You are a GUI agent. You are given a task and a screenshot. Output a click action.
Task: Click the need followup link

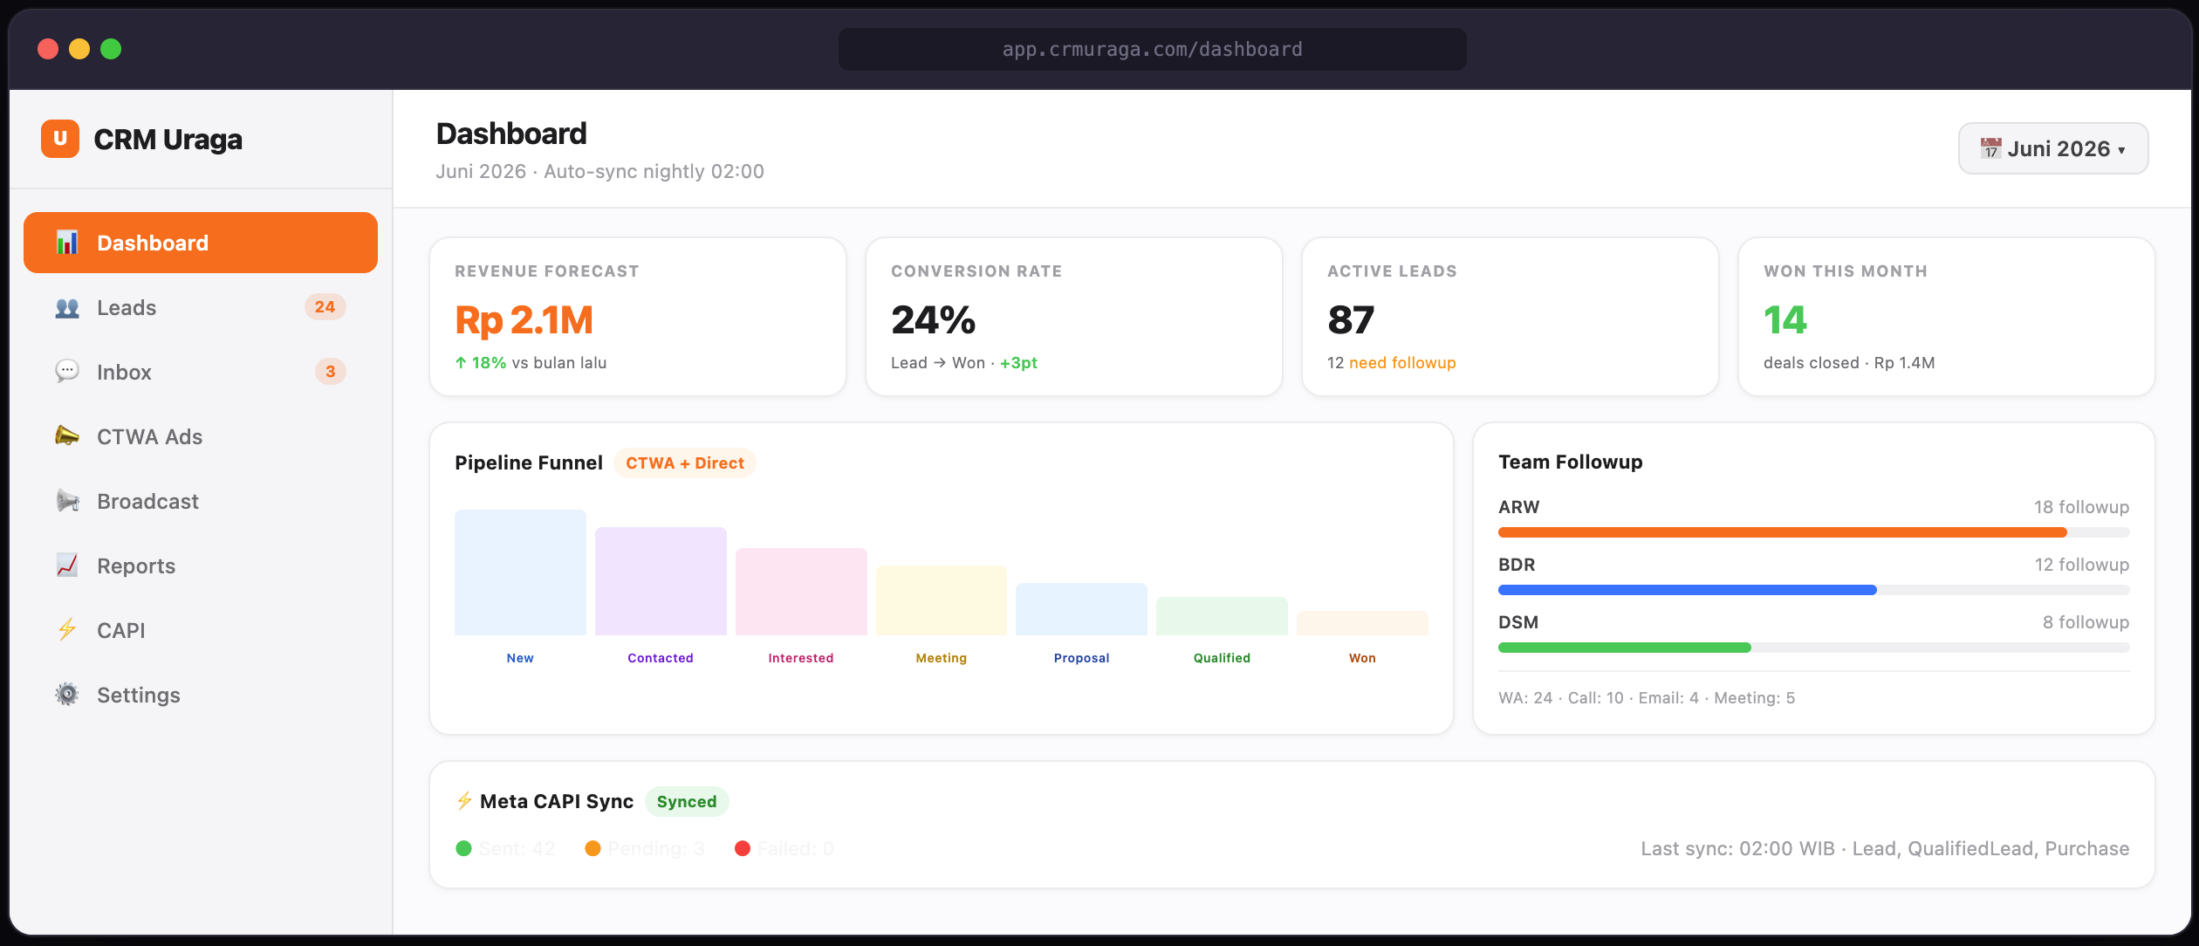(1402, 363)
